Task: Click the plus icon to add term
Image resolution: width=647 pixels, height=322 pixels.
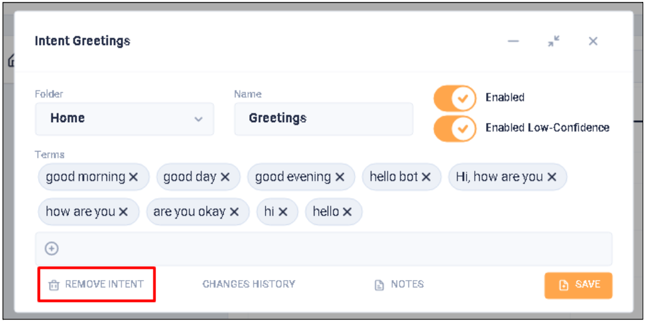Action: [52, 249]
